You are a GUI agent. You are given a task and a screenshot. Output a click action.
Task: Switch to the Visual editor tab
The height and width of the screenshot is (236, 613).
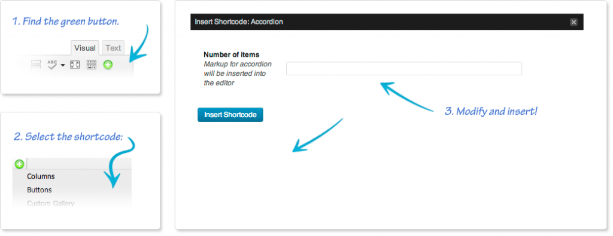click(x=85, y=48)
